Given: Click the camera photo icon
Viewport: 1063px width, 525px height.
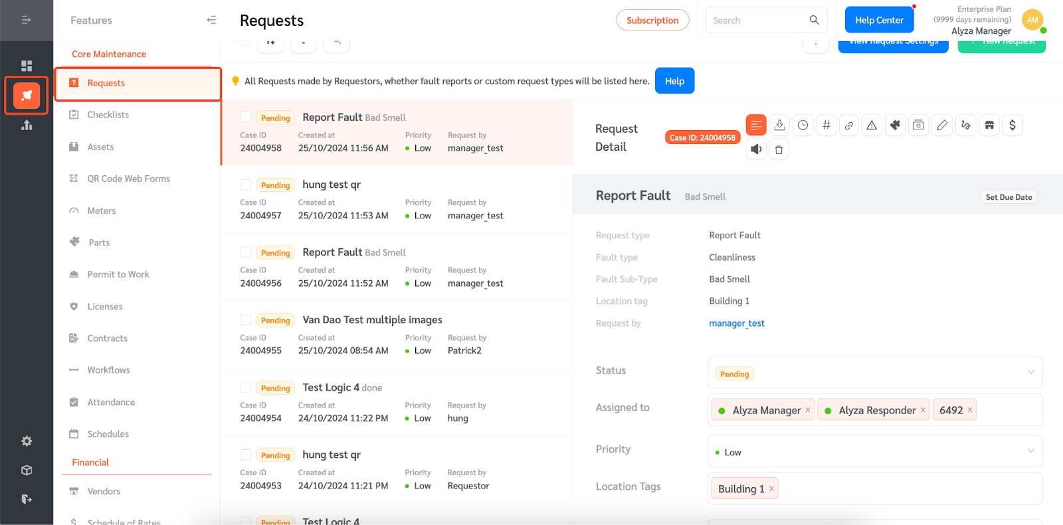Looking at the screenshot, I should click(x=918, y=125).
